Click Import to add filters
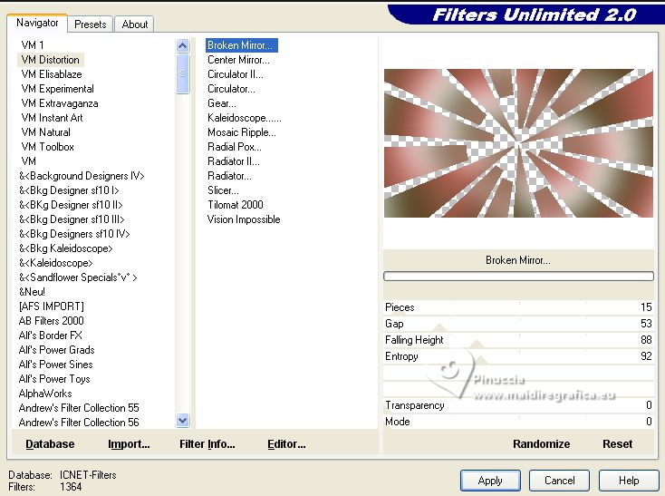 coord(129,443)
